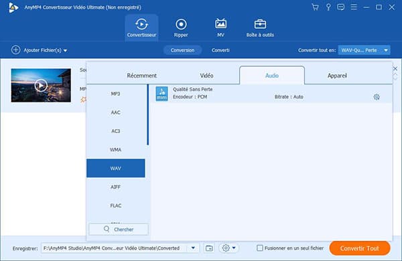The image size is (402, 261).
Task: Choose MP3 format in list
Action: click(116, 94)
